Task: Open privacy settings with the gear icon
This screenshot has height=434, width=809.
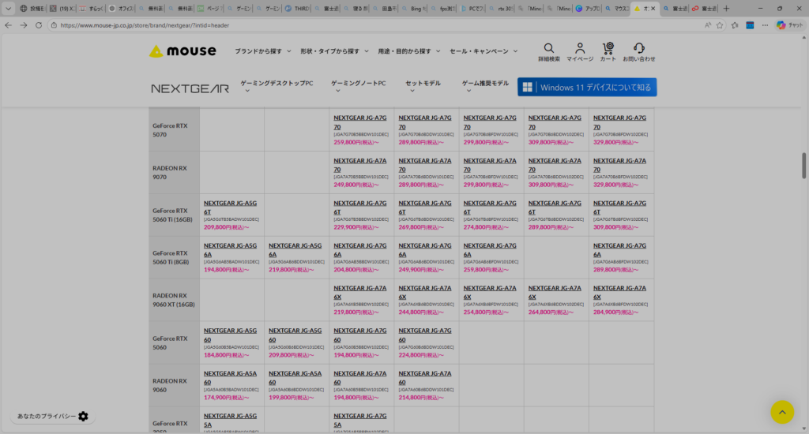Action: pos(84,416)
